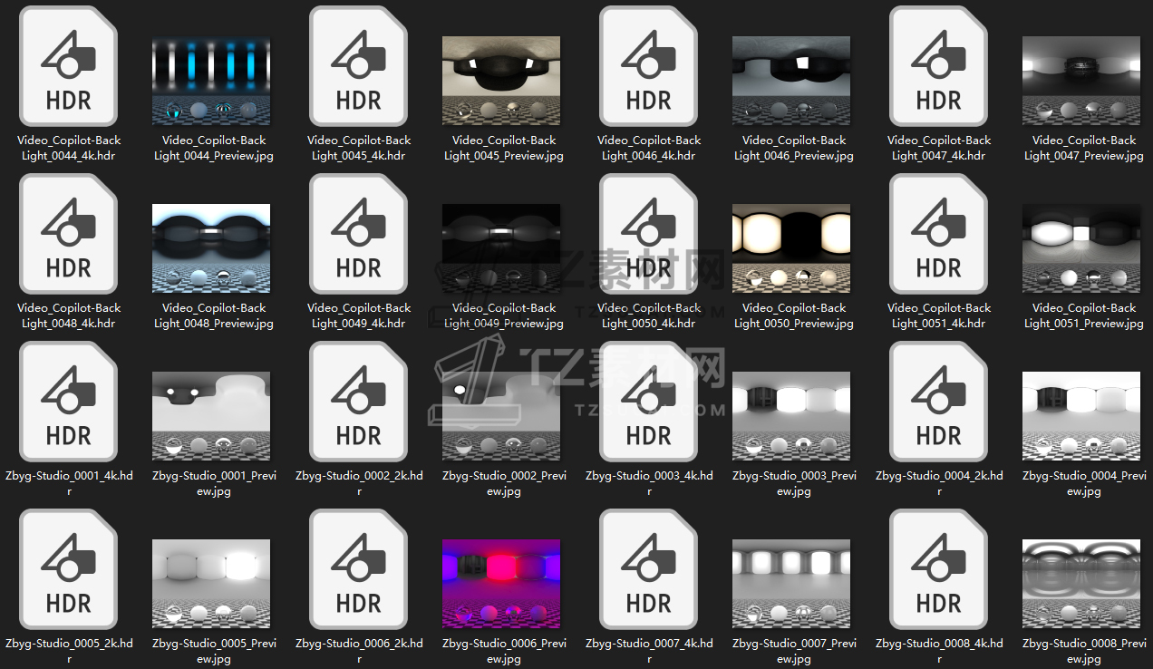Viewport: 1153px width, 669px height.
Task: Click filename text Zbyg-Studio_0007_4k.hdr
Action: (x=649, y=651)
